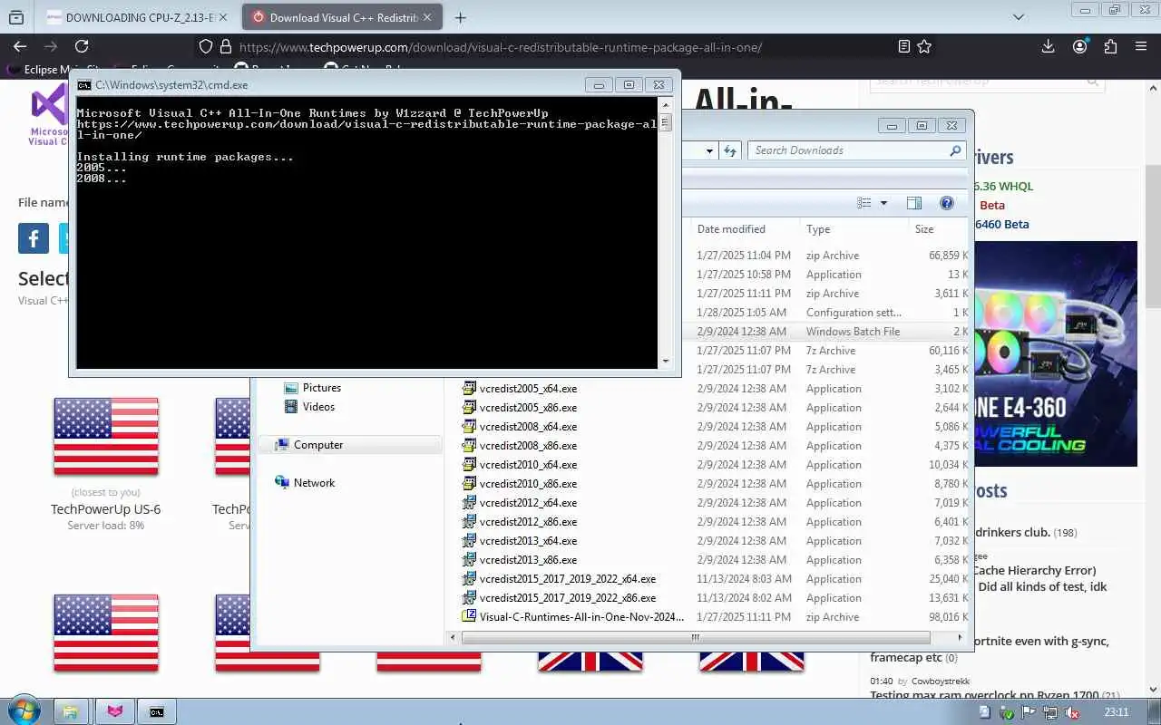Image resolution: width=1161 pixels, height=725 pixels.
Task: Click the cmd window scroll down arrow
Action: click(666, 362)
